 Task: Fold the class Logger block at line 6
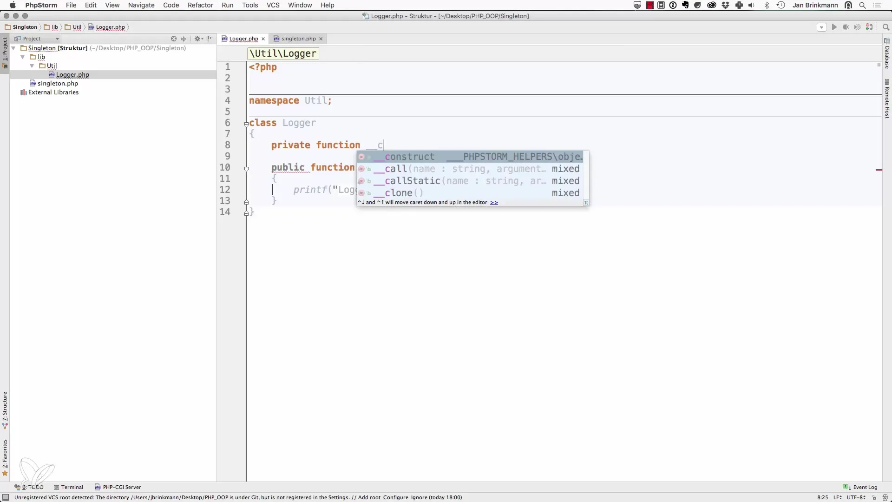[x=246, y=124]
